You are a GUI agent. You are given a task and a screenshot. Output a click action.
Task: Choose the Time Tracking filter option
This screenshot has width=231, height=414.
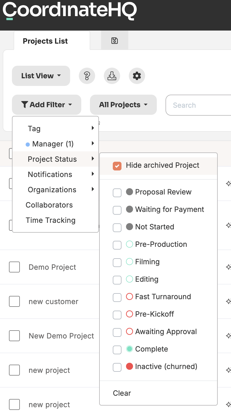point(55,220)
